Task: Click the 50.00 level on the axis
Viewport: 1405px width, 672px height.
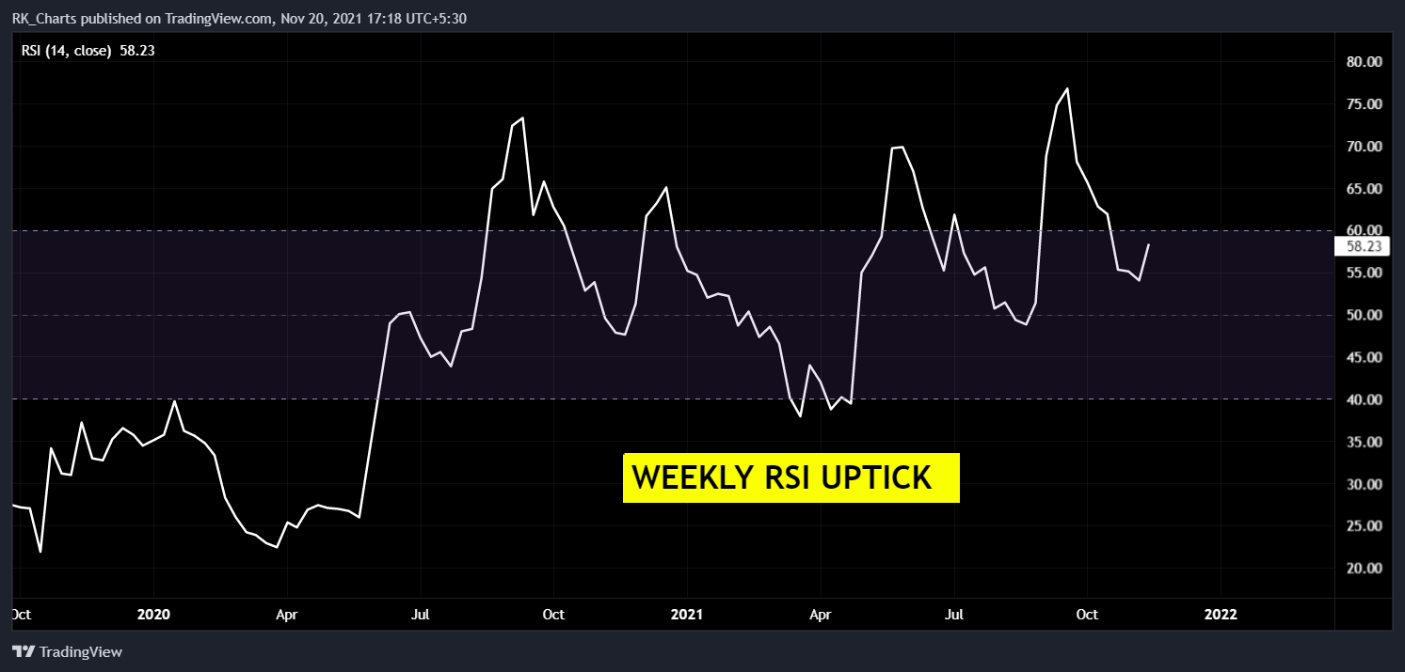Action: [1363, 315]
